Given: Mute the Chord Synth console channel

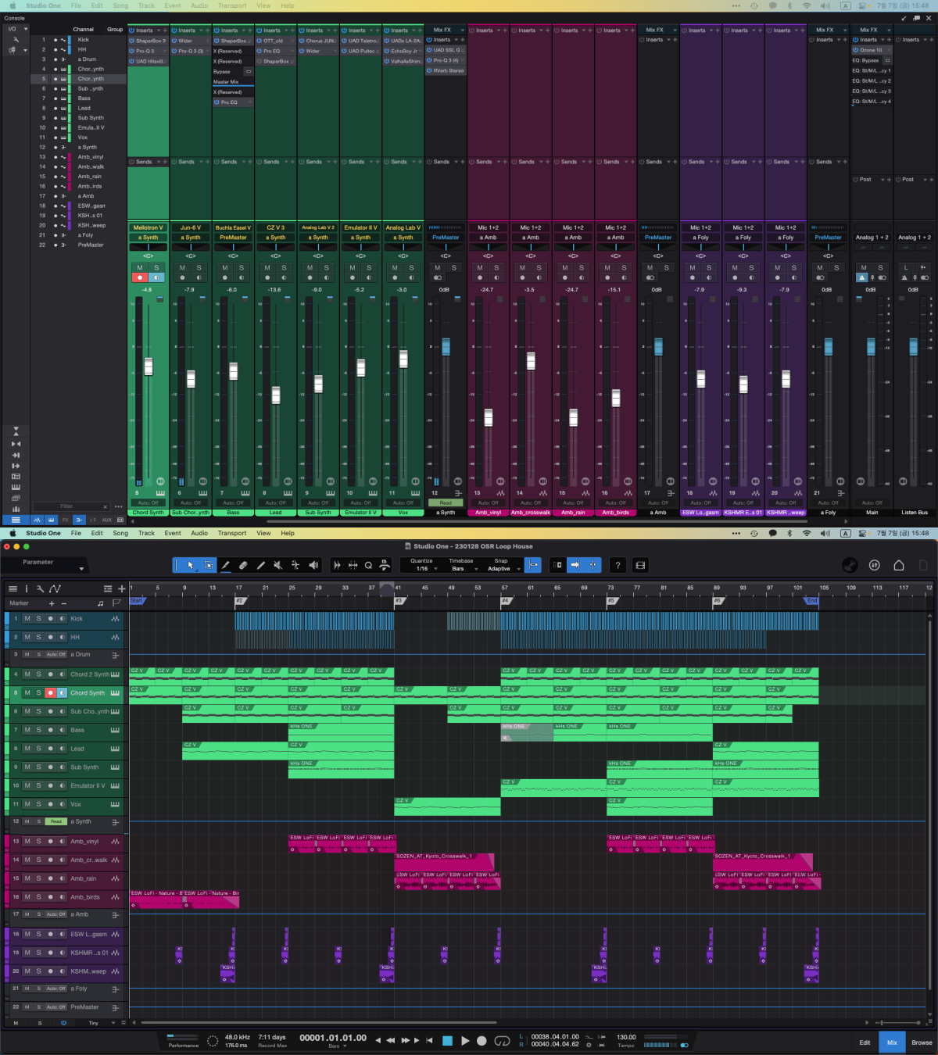Looking at the screenshot, I should [x=140, y=268].
